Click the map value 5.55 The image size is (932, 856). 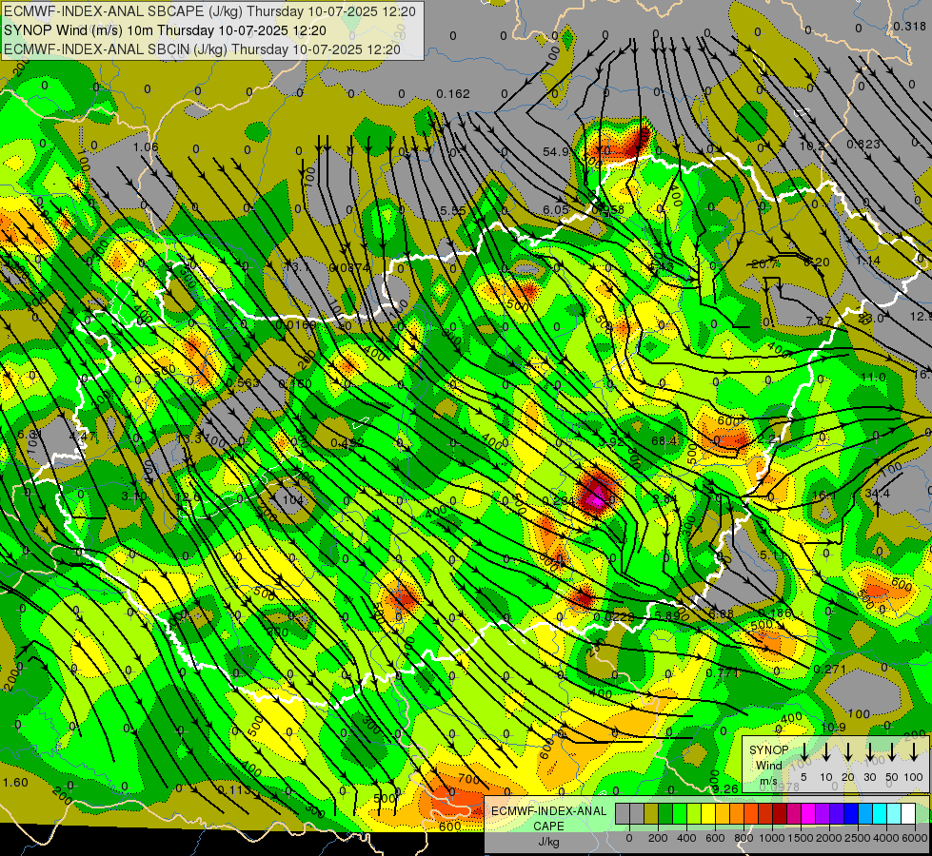tap(453, 211)
